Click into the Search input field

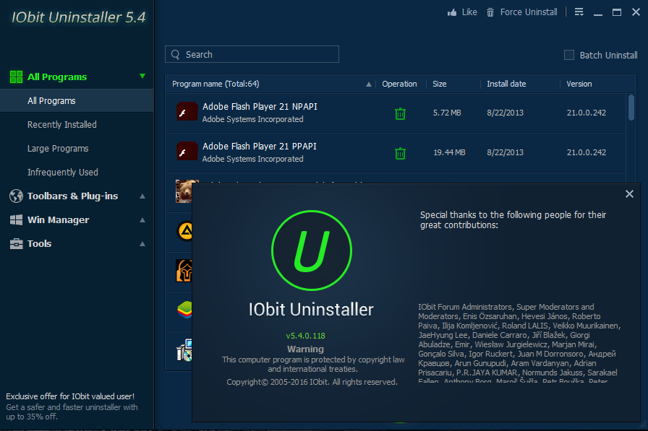(x=252, y=54)
